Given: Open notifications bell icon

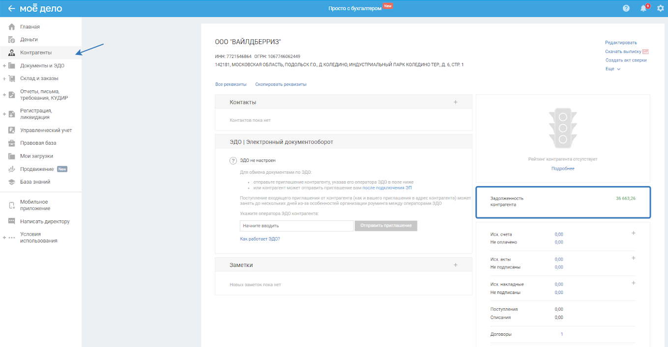Looking at the screenshot, I should [643, 8].
